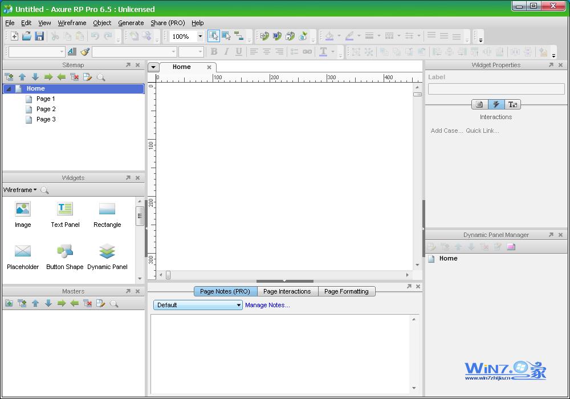The width and height of the screenshot is (570, 399).
Task: Switch to the Page Formatting tab
Action: [347, 291]
